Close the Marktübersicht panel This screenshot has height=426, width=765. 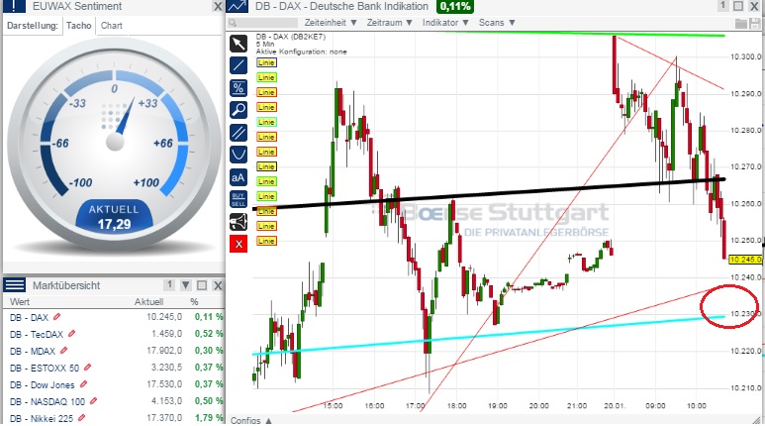pos(218,285)
